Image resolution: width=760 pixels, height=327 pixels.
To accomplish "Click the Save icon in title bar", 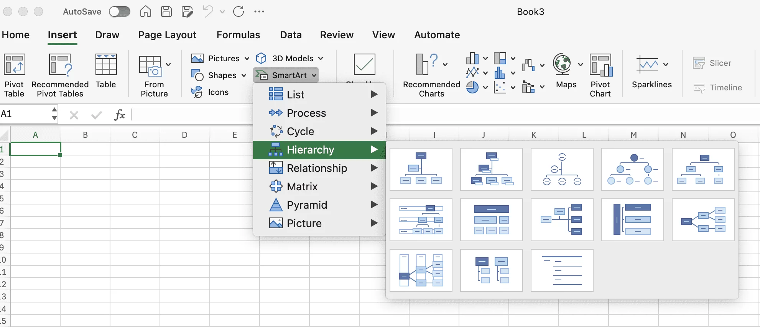I will (x=166, y=12).
